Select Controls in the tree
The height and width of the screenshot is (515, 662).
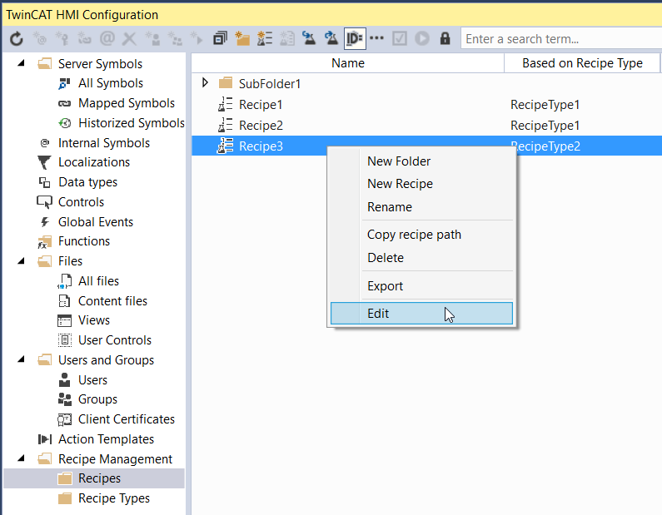point(81,202)
